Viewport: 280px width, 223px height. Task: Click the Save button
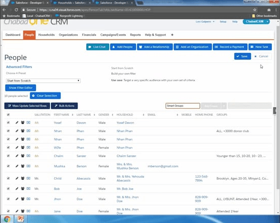pos(242,56)
